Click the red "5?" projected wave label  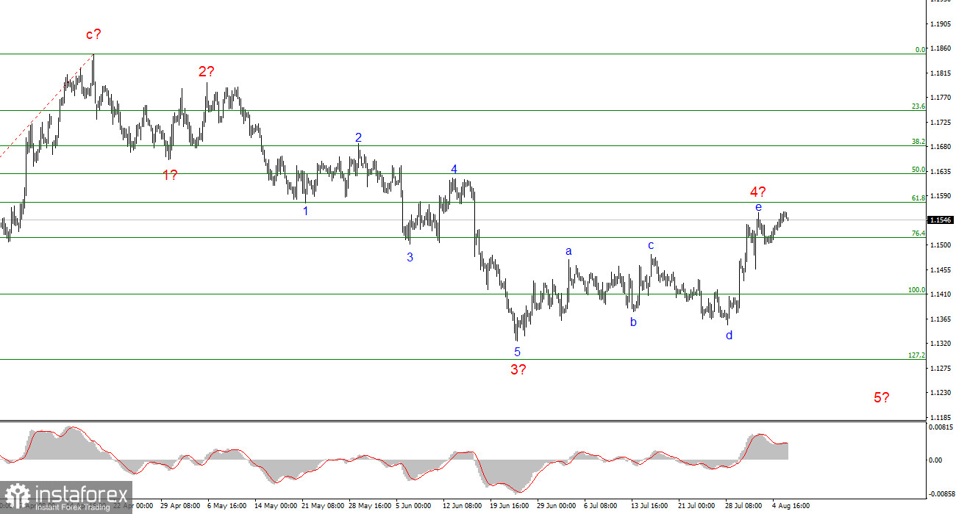point(882,397)
